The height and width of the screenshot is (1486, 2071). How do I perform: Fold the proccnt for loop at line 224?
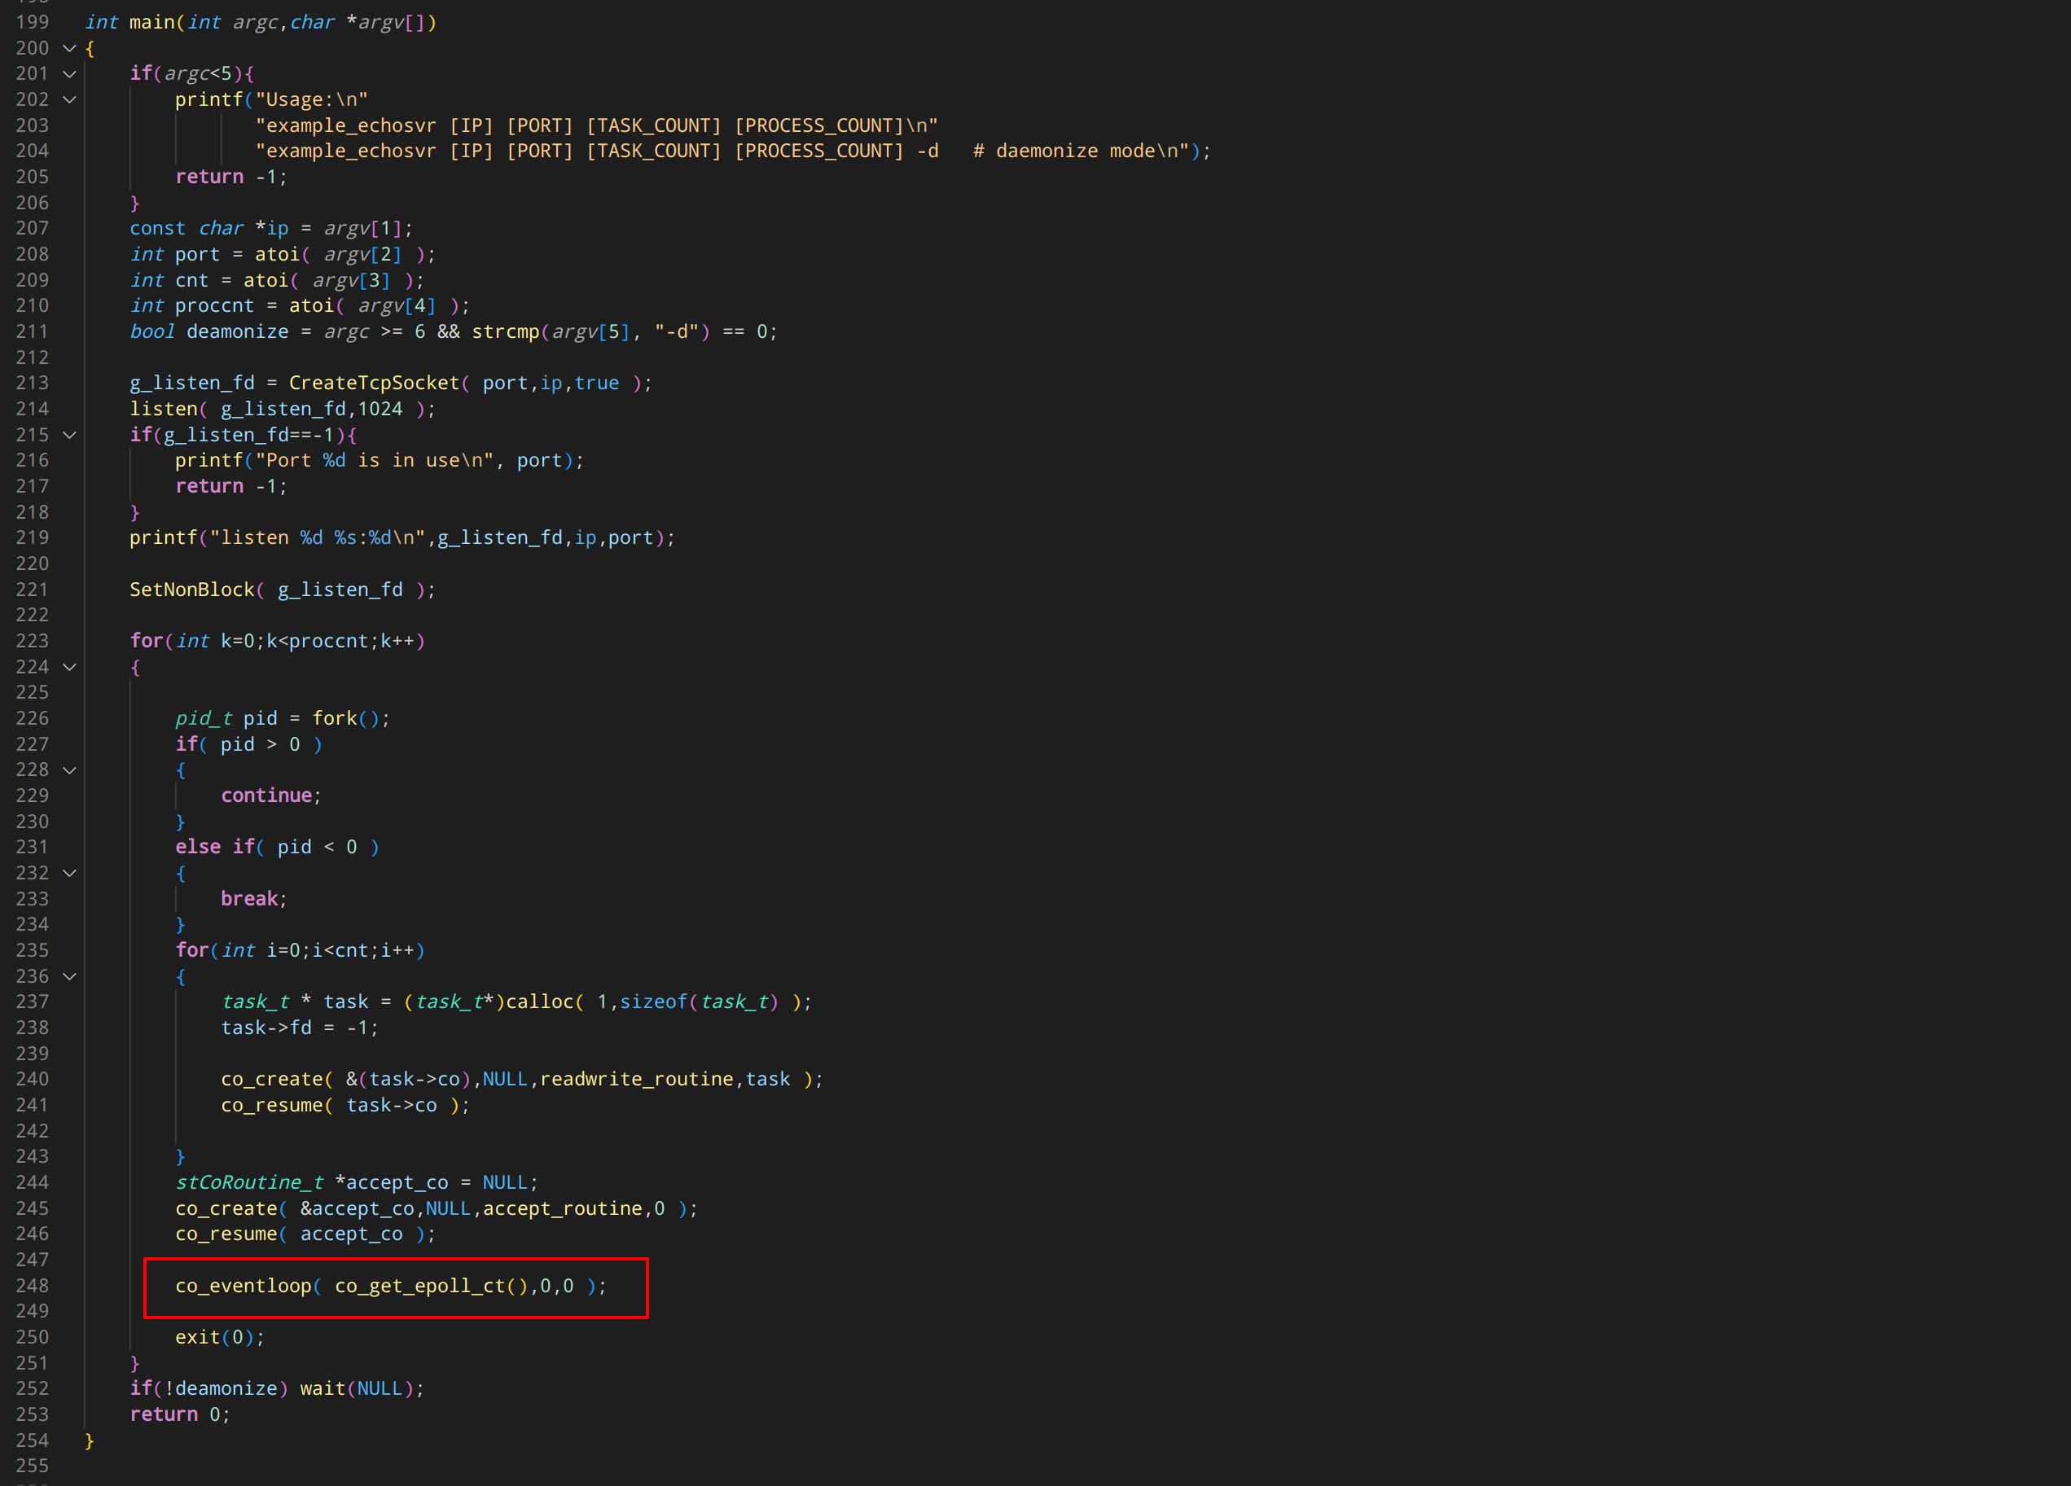click(x=69, y=666)
